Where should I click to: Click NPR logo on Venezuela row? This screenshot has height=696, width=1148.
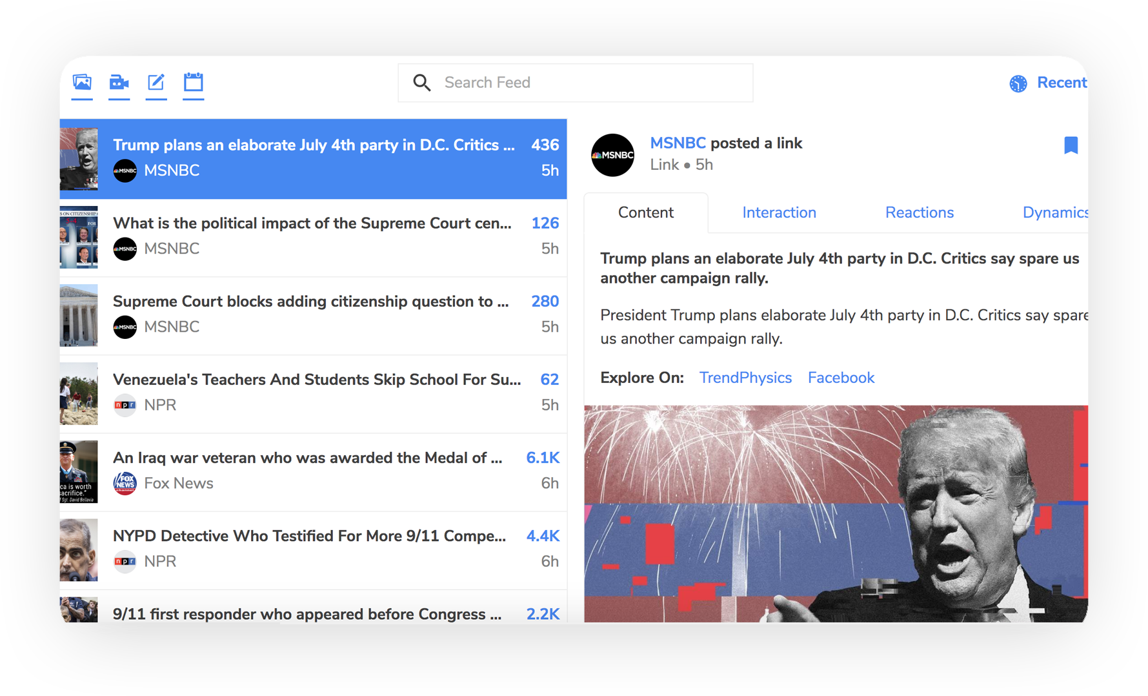click(x=125, y=405)
